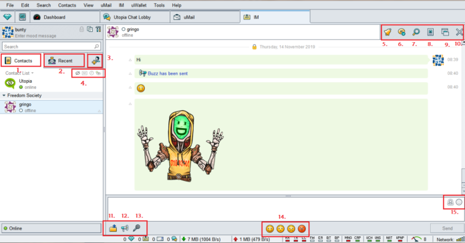The width and height of the screenshot is (465, 243).
Task: Open the sticker picker in message box
Action: pyautogui.click(x=450, y=202)
